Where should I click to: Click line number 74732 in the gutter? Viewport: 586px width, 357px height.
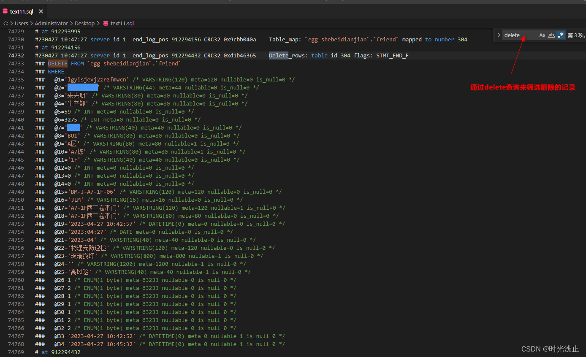coord(16,56)
